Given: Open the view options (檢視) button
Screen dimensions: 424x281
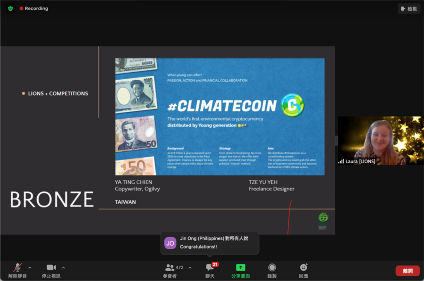Looking at the screenshot, I should (x=409, y=8).
